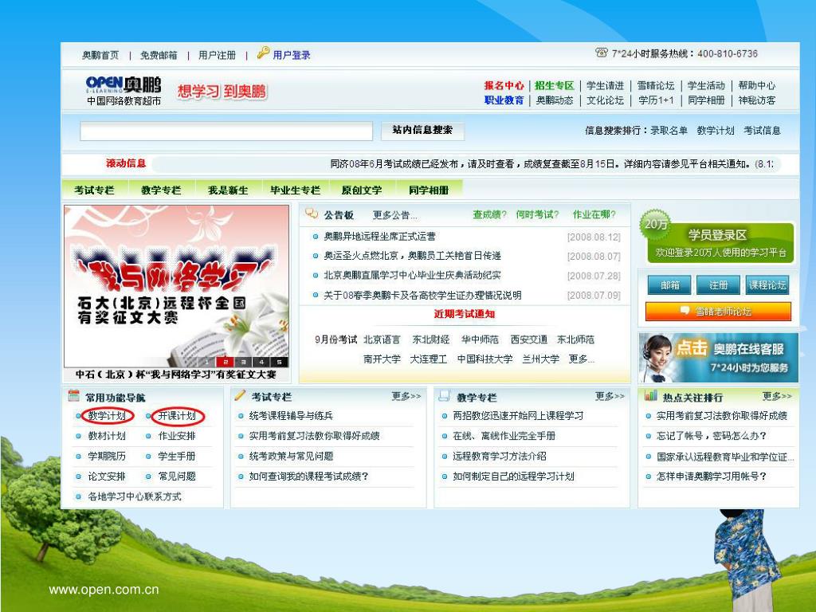Open 兰州大学 exam notice
The image size is (816, 612).
pos(541,359)
